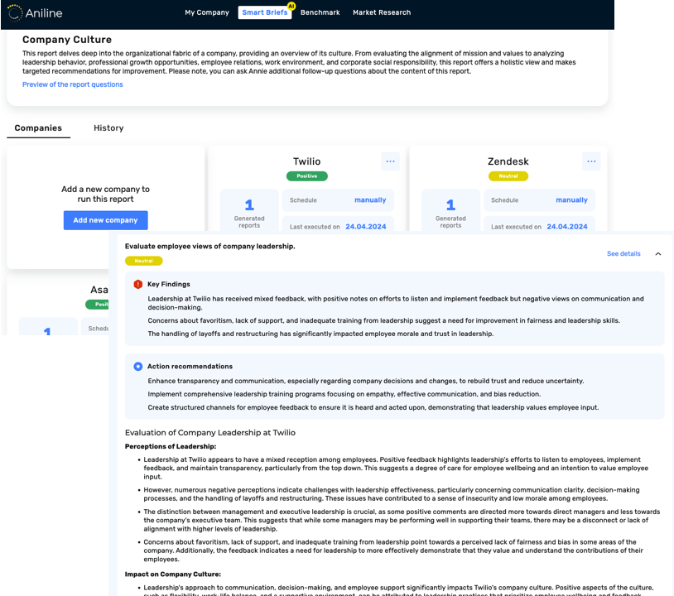
Task: Click the blue Action recommendations icon
Action: pos(138,367)
